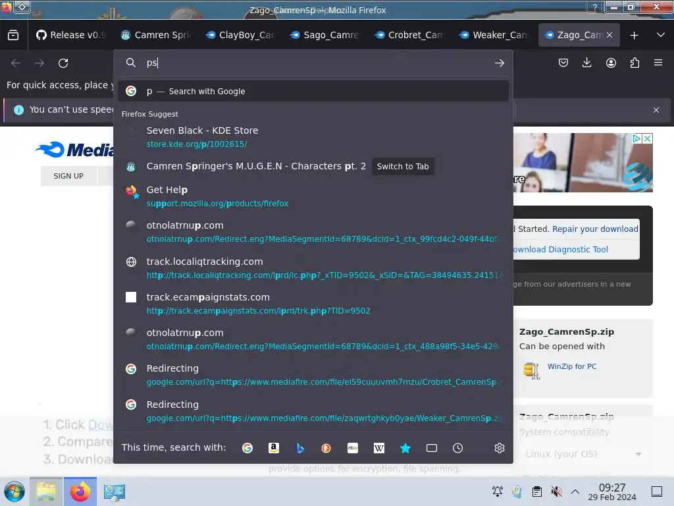This screenshot has width=674, height=506.
Task: Close the advertisement with X icon
Action: pos(648,138)
